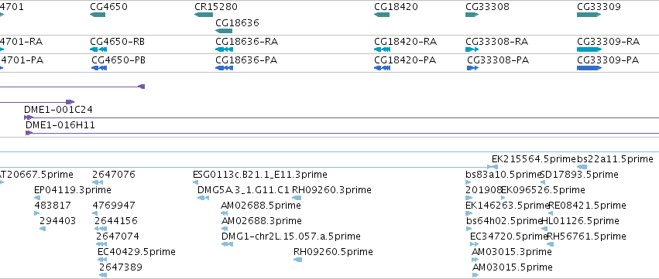Click the DME1-016H11 start marker
This screenshot has height=279, width=659.
tap(29, 133)
